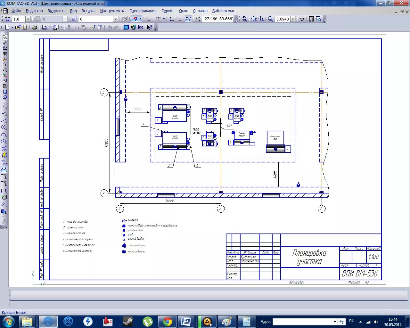Undo the last action with the left arrow

(x=110, y=28)
